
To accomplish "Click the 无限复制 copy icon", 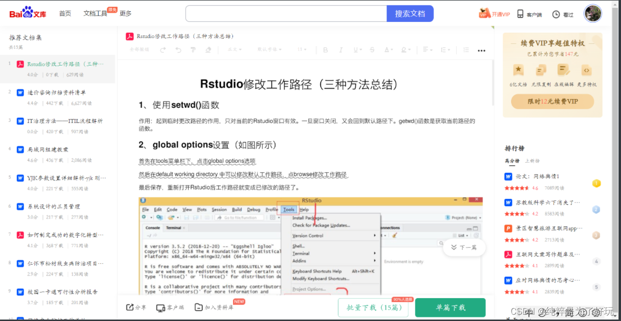I will pos(541,70).
